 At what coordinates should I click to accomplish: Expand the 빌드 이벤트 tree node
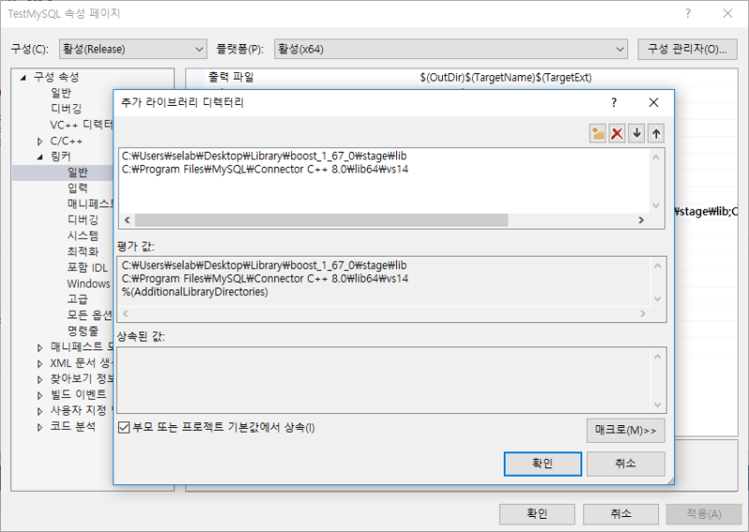[40, 395]
